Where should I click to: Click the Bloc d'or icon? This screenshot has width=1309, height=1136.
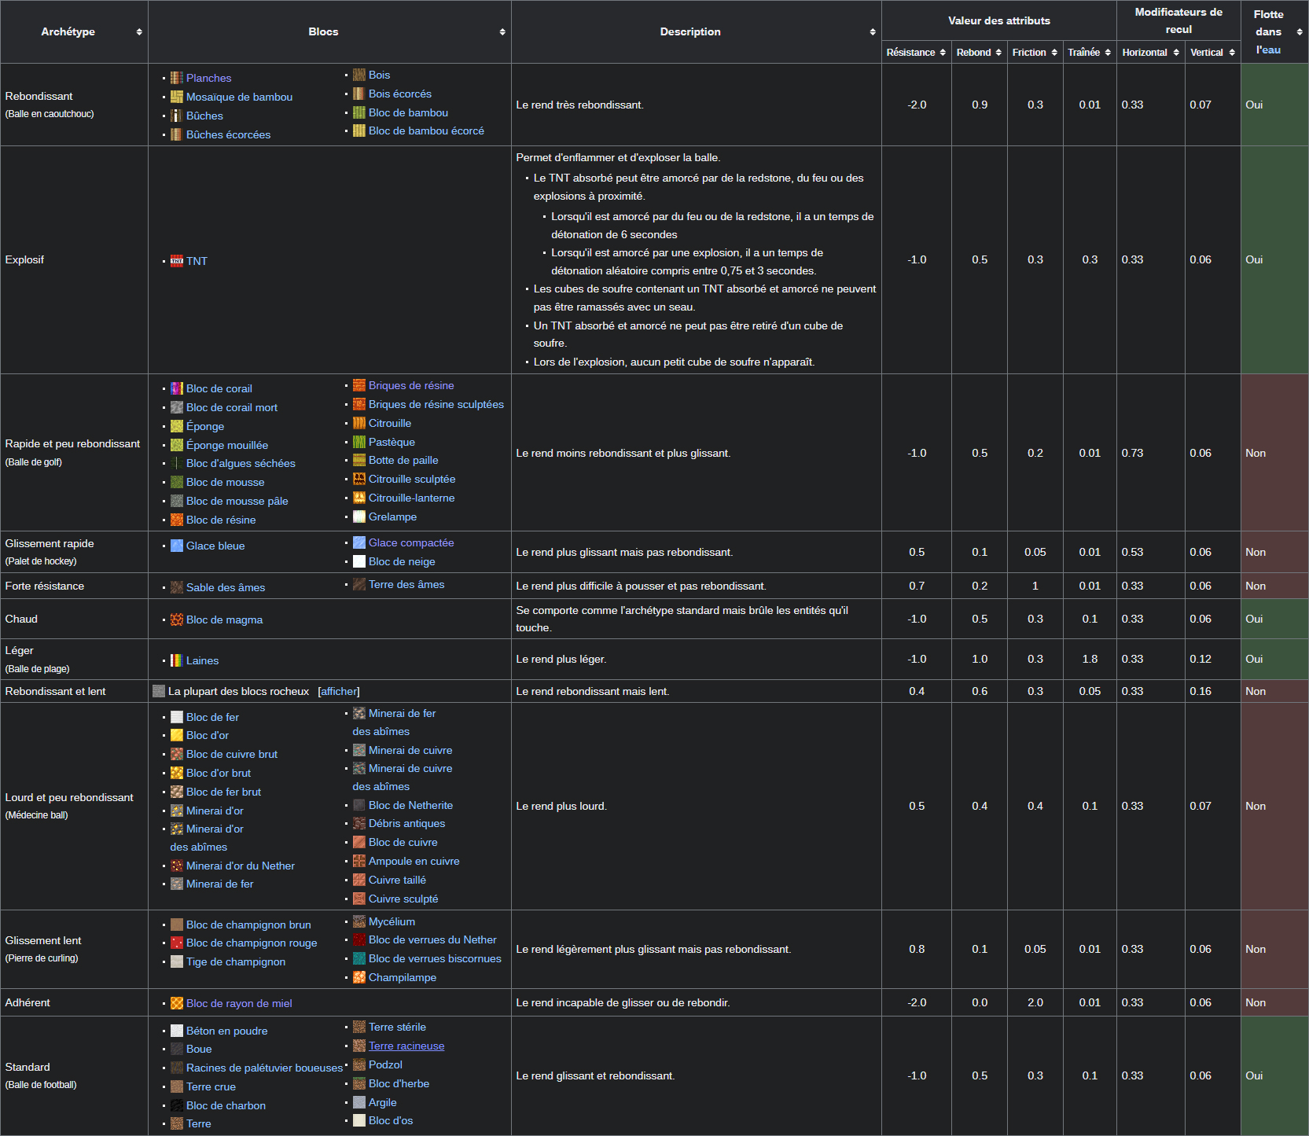click(177, 735)
